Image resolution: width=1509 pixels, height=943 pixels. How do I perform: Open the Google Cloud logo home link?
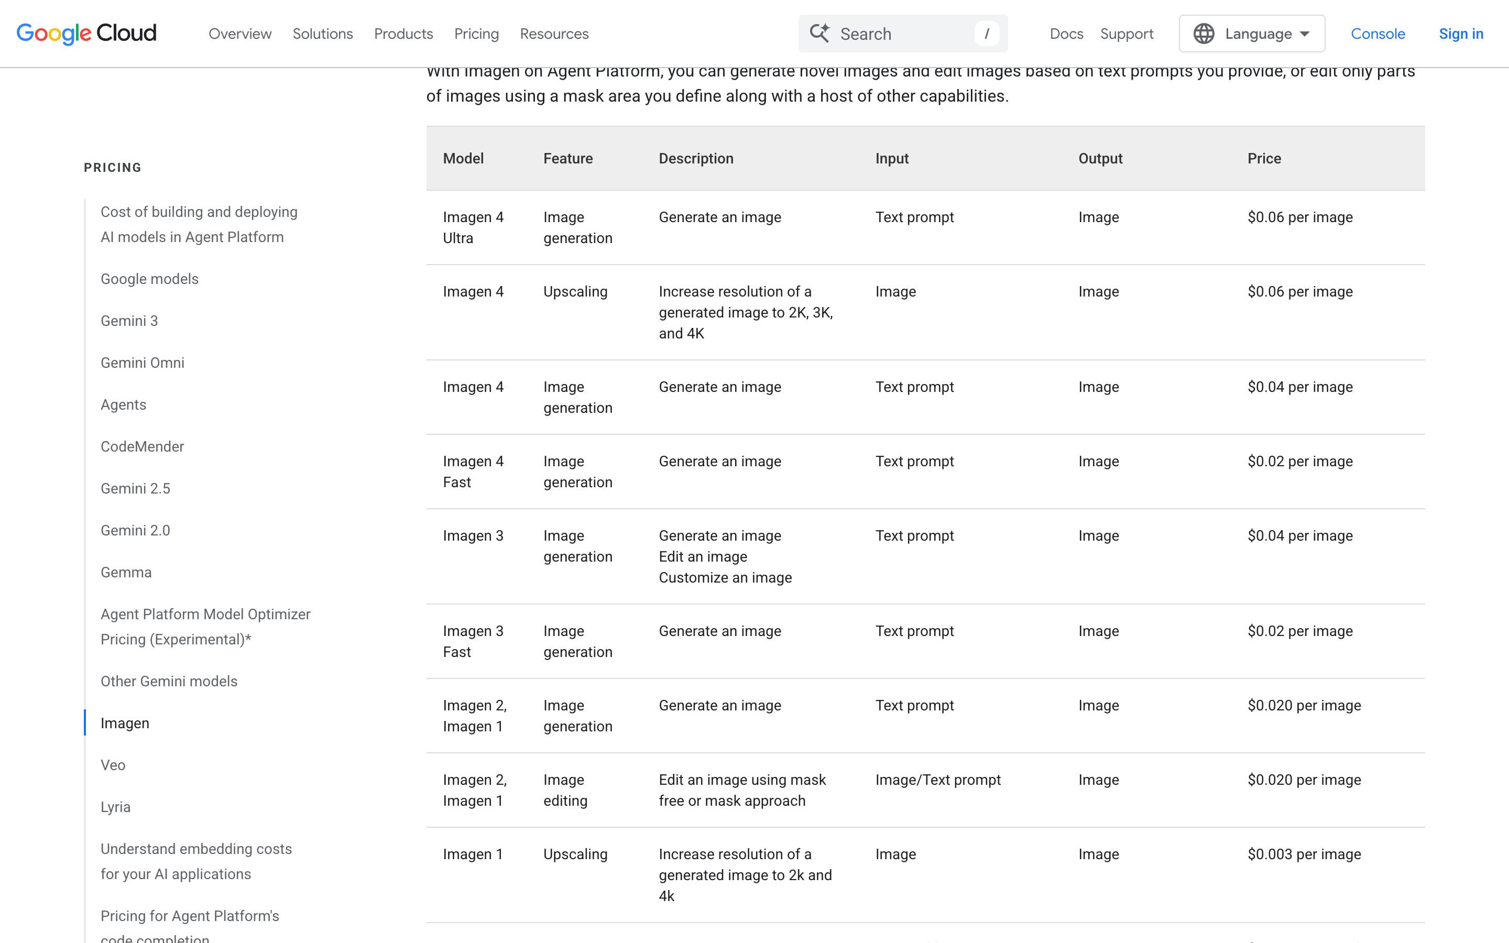86,34
